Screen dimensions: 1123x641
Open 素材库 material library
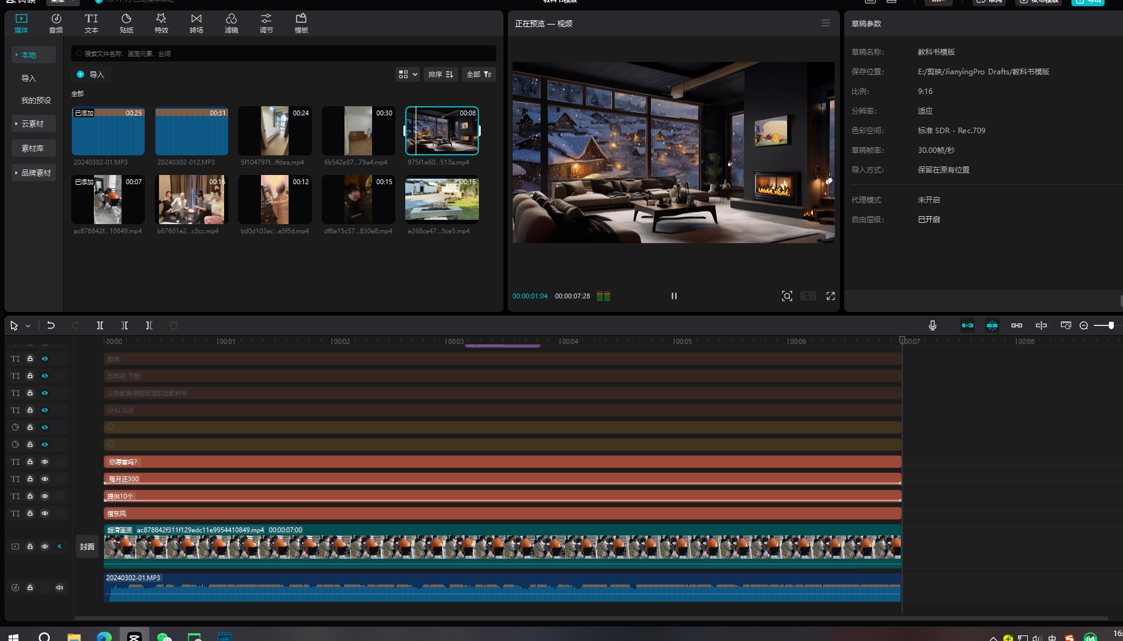33,148
